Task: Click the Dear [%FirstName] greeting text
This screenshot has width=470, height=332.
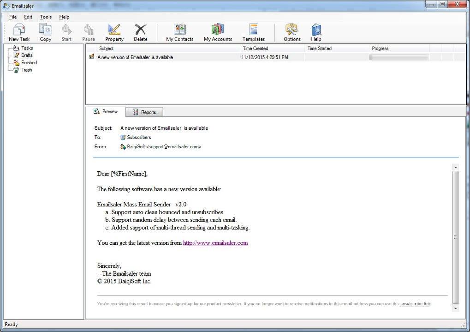Action: [x=122, y=174]
